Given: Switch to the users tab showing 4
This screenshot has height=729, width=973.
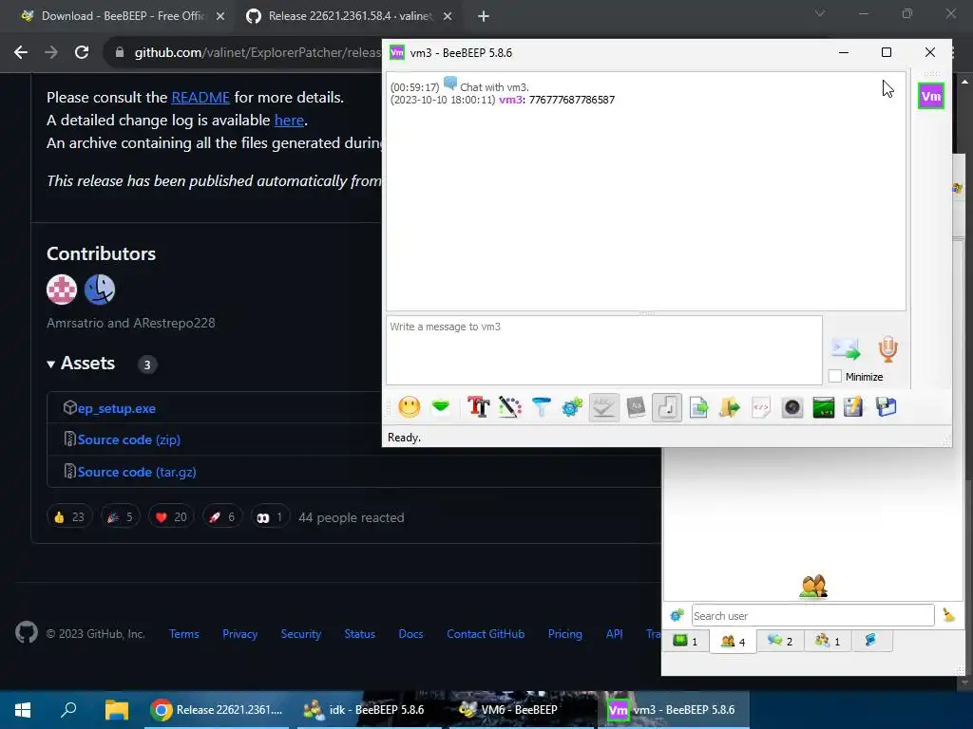Looking at the screenshot, I should 733,641.
